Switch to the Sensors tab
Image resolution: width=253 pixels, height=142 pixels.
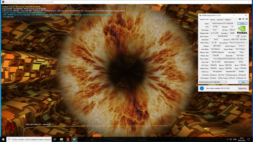[x=213, y=20]
